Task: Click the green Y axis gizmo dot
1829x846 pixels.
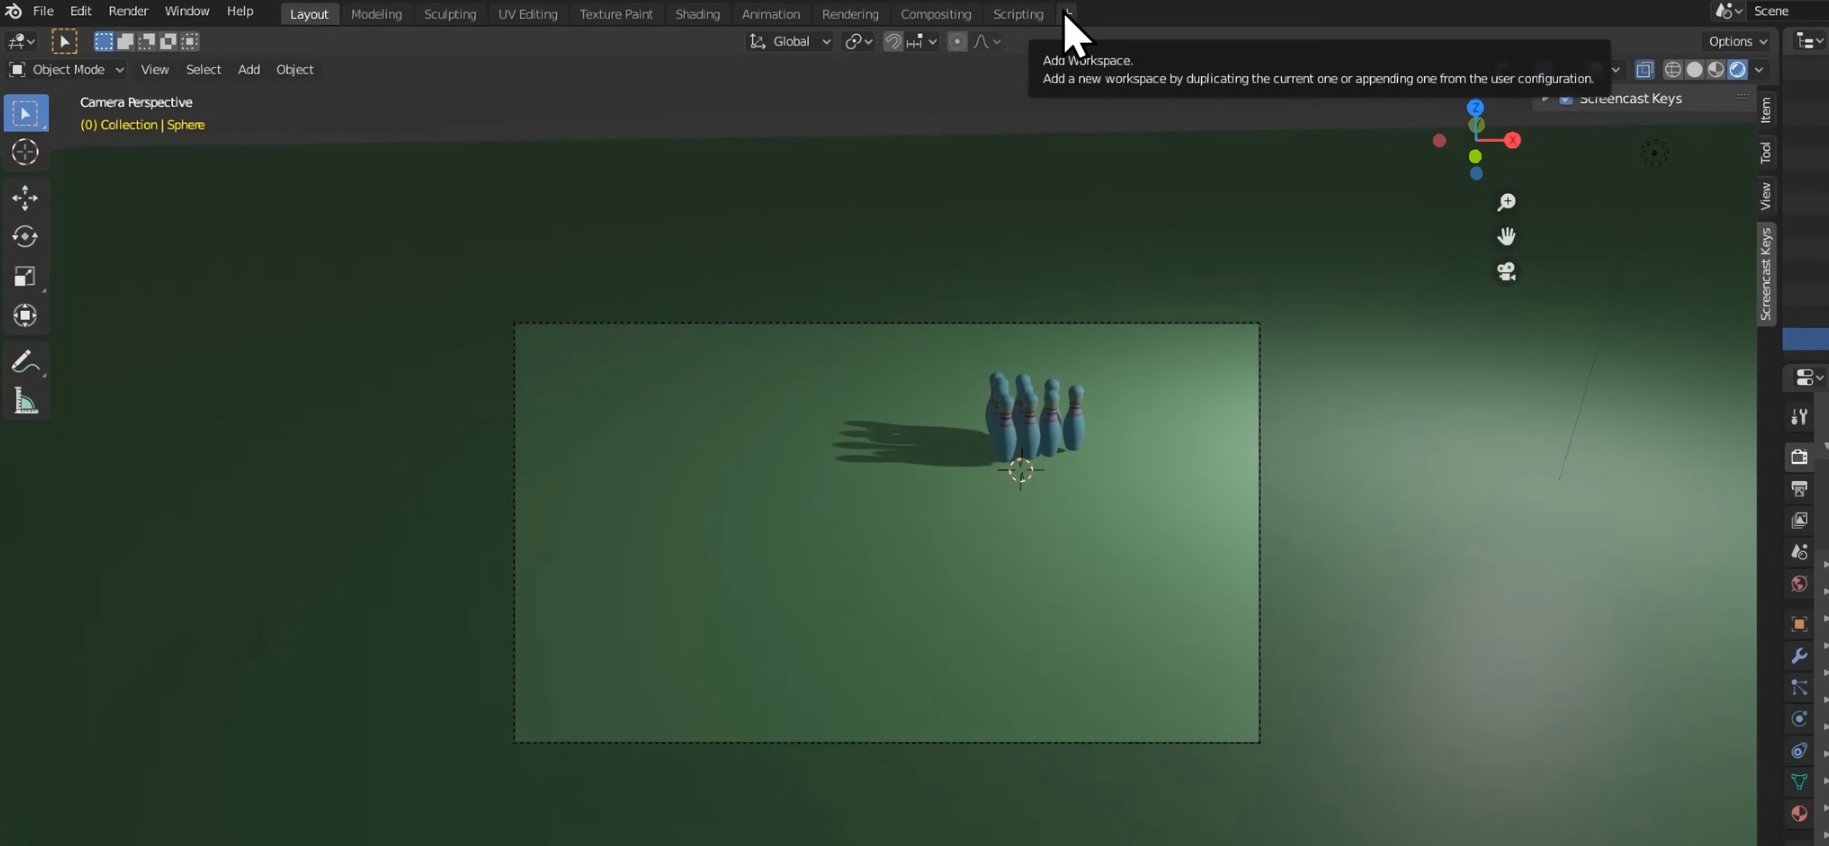Action: (1476, 156)
